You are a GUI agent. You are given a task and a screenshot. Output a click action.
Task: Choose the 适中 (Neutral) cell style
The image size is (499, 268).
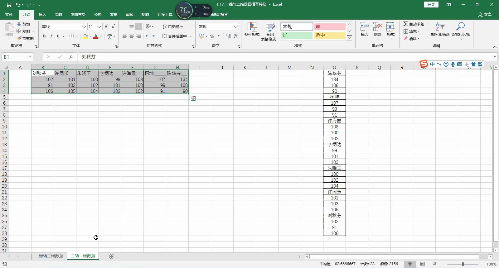[x=330, y=35]
